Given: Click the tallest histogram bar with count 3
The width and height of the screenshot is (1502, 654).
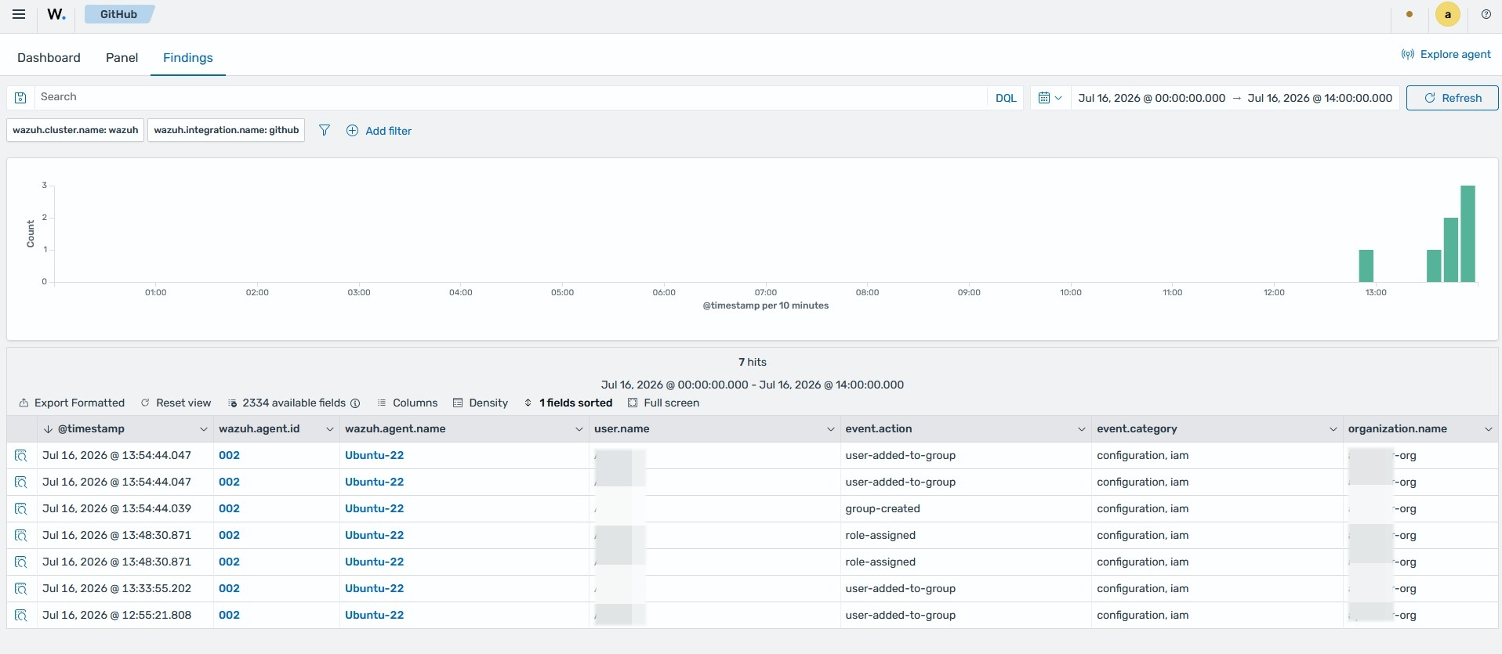Looking at the screenshot, I should (x=1468, y=233).
